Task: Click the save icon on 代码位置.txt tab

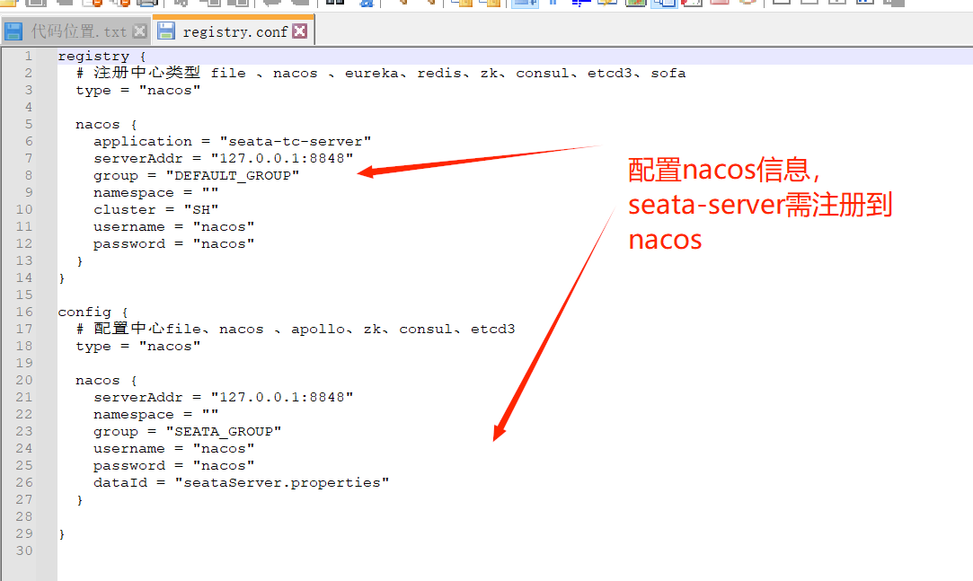Action: click(13, 31)
